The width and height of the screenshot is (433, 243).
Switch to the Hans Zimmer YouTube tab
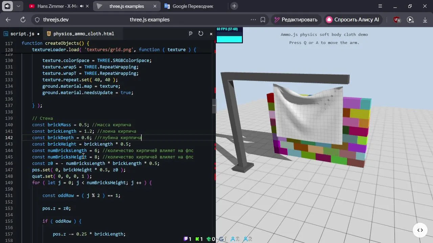point(57,6)
